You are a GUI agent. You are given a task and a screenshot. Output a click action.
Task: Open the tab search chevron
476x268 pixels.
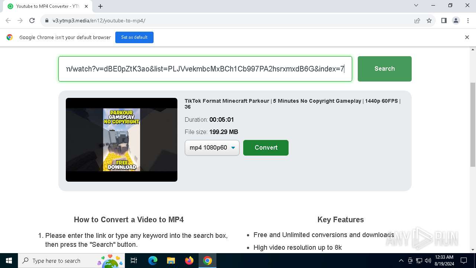click(416, 6)
